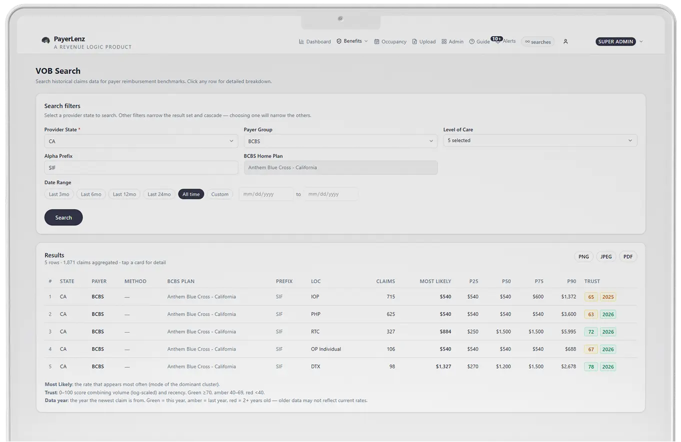The image size is (681, 442).
Task: Open the Admin section
Action: 452,41
